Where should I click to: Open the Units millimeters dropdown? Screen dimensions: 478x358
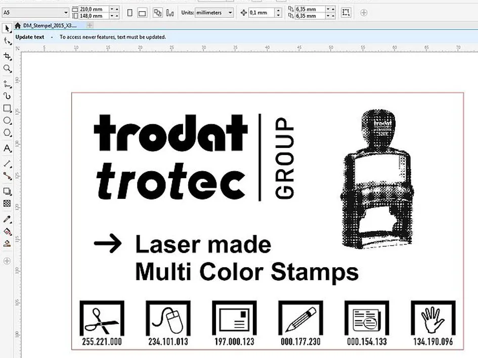point(230,13)
